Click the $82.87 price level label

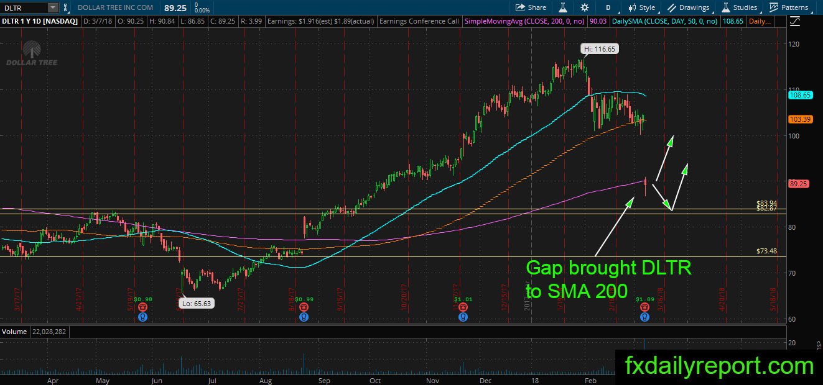766,209
